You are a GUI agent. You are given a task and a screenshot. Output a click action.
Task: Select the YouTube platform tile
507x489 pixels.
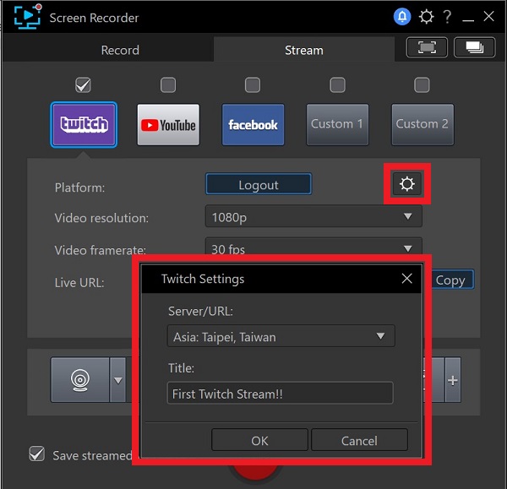(x=168, y=124)
